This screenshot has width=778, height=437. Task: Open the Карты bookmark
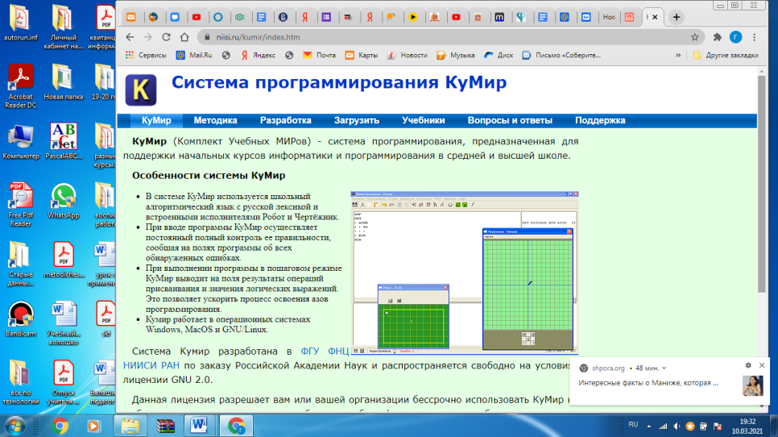click(x=362, y=55)
